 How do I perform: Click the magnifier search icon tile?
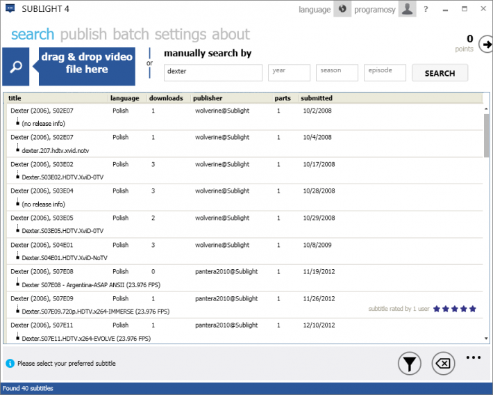(16, 67)
